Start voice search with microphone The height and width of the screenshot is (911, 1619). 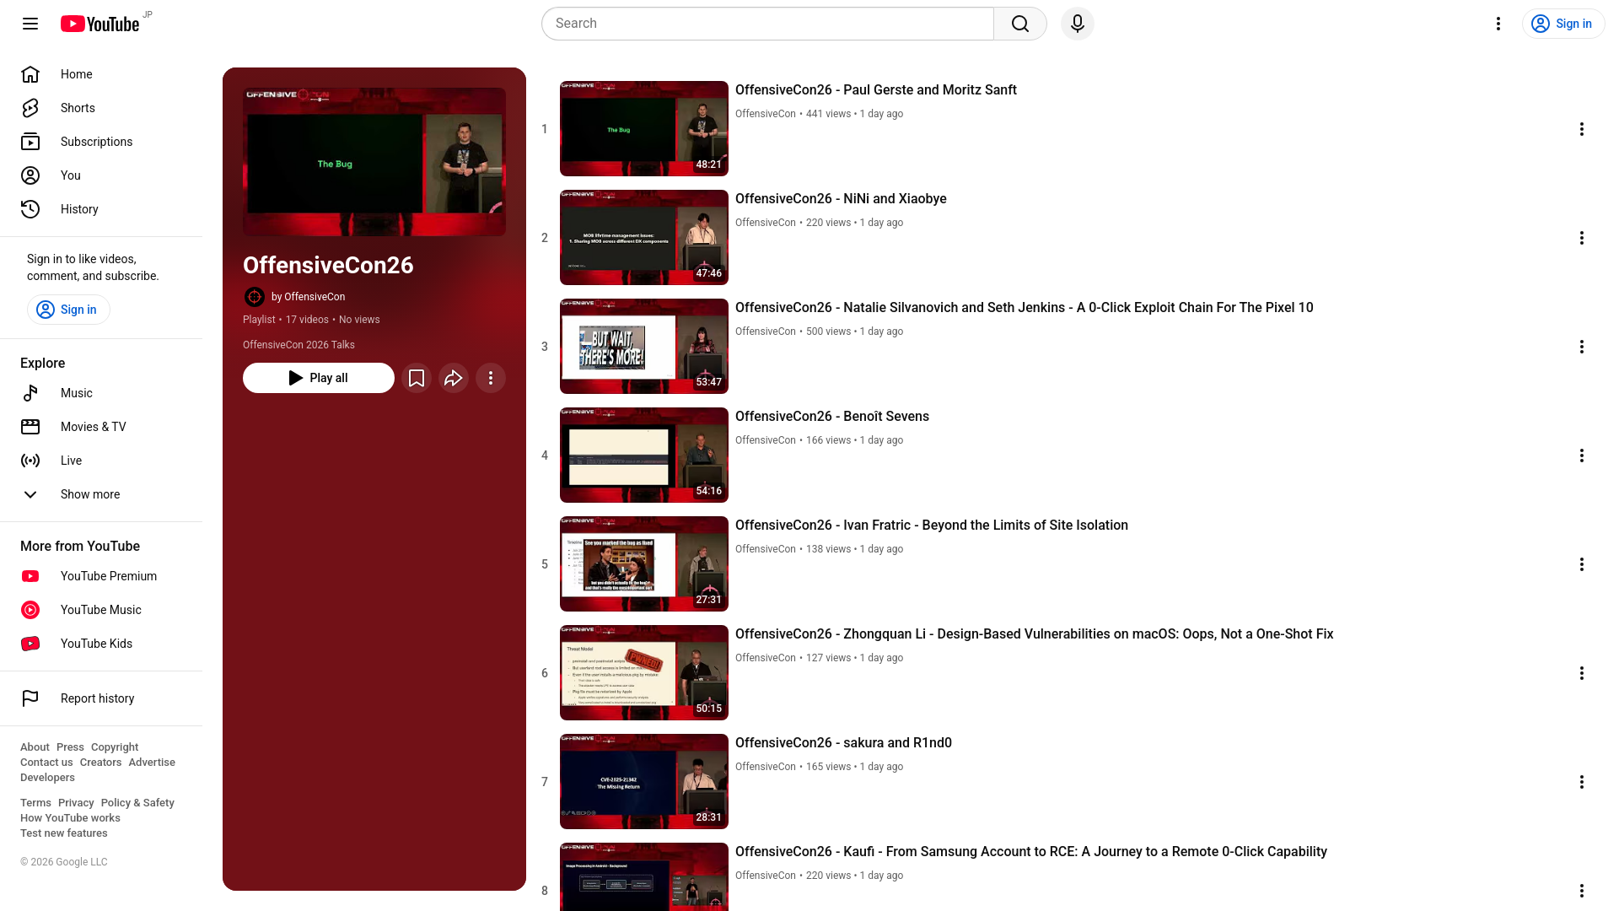coord(1078,24)
